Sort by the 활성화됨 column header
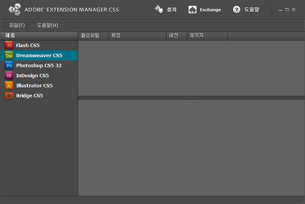The height and width of the screenshot is (204, 305). [x=93, y=36]
